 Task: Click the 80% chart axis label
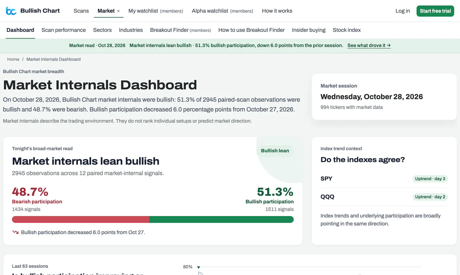[188, 267]
